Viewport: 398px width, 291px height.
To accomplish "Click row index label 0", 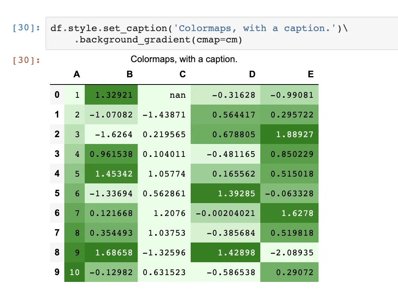I will coord(57,94).
